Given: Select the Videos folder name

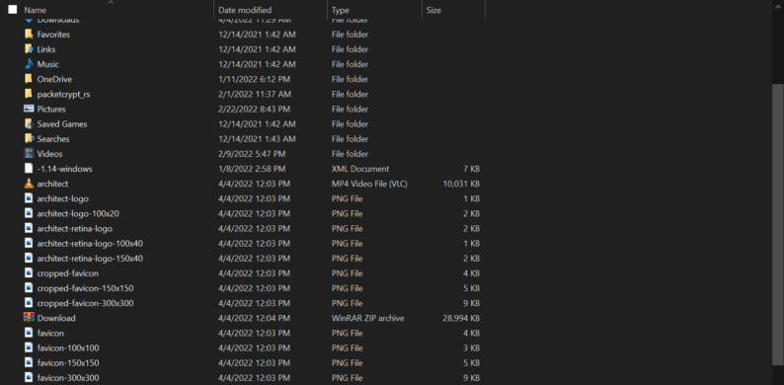Looking at the screenshot, I should pyautogui.click(x=49, y=154).
